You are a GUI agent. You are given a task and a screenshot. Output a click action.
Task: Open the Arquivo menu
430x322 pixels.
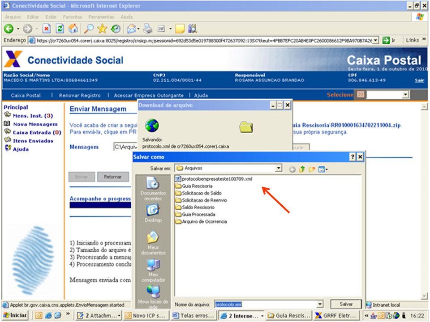(13, 17)
